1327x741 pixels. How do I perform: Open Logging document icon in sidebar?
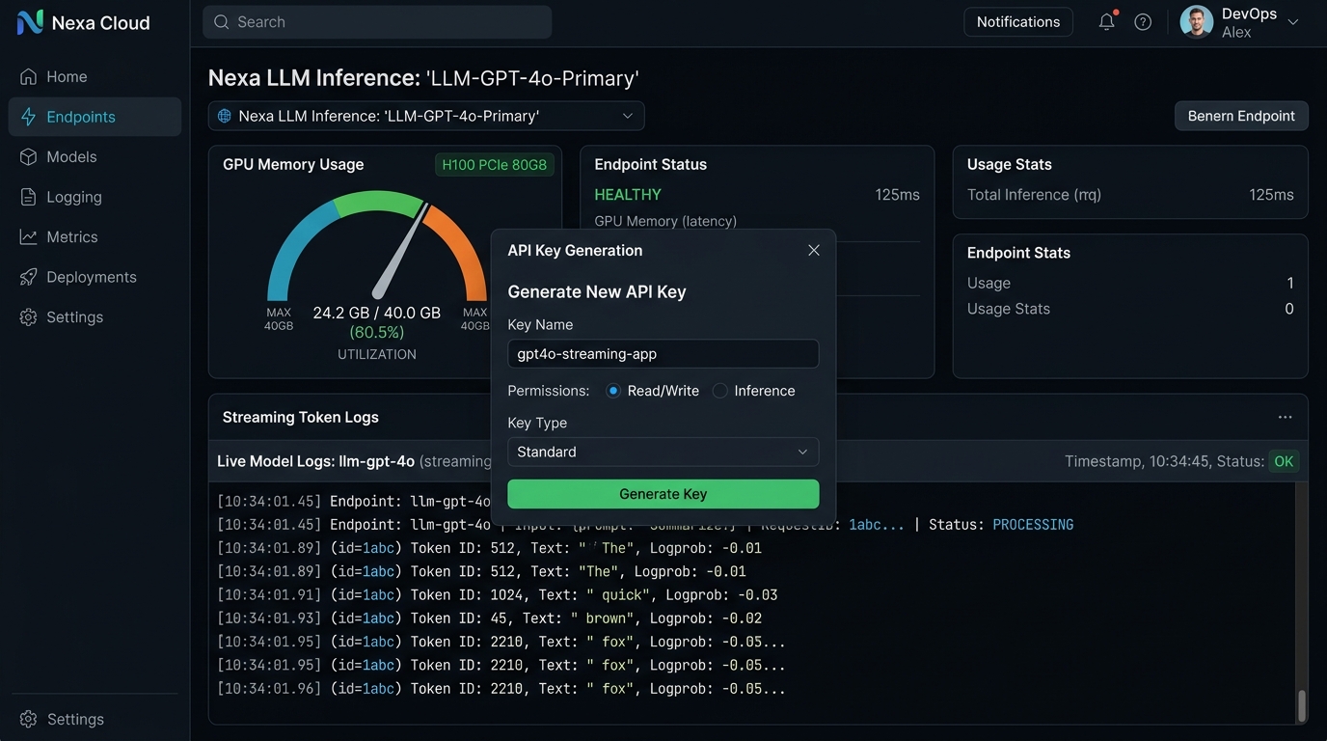(x=28, y=197)
